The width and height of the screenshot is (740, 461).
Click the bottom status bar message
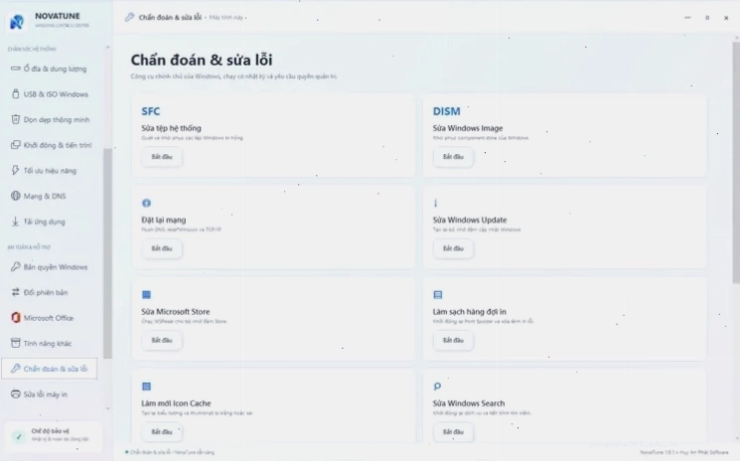[x=172, y=452]
